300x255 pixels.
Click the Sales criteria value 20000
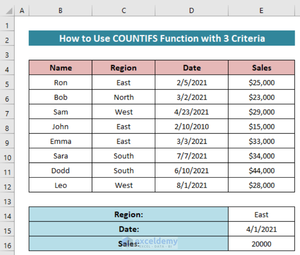point(261,244)
